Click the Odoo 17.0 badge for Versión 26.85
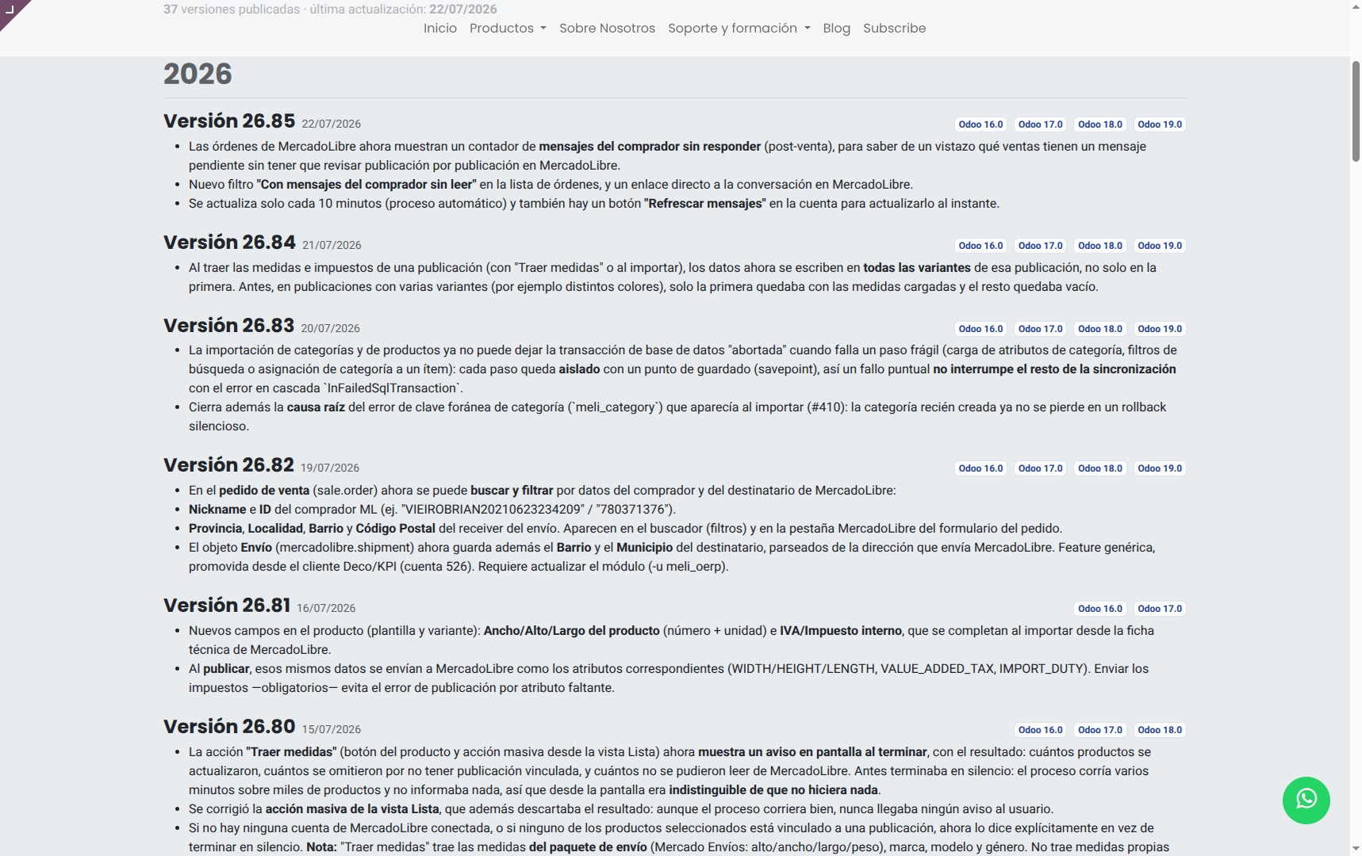The width and height of the screenshot is (1362, 856). coord(1040,124)
